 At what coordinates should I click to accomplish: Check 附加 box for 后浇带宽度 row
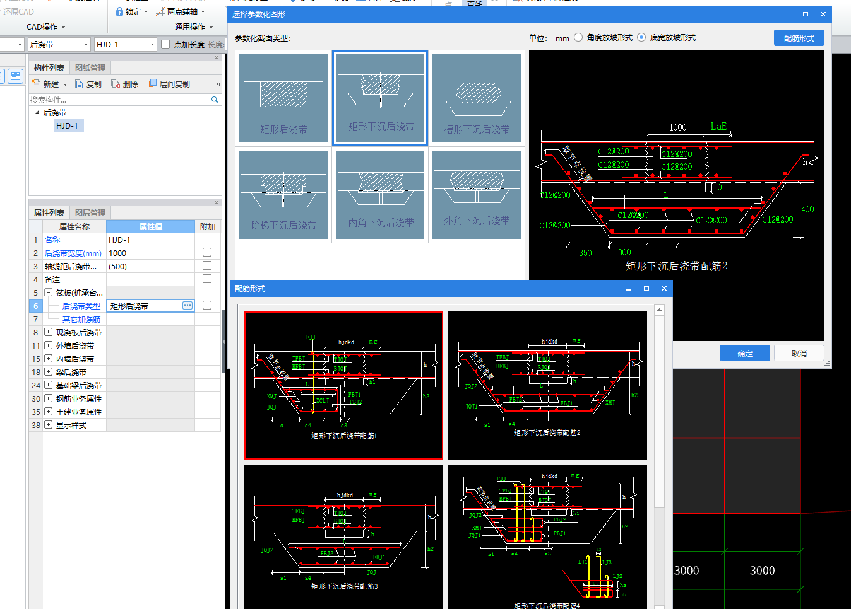click(207, 252)
